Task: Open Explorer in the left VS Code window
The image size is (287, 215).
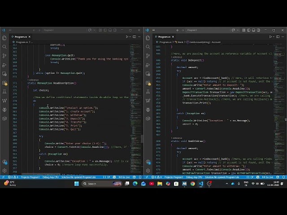Action: click(4, 38)
